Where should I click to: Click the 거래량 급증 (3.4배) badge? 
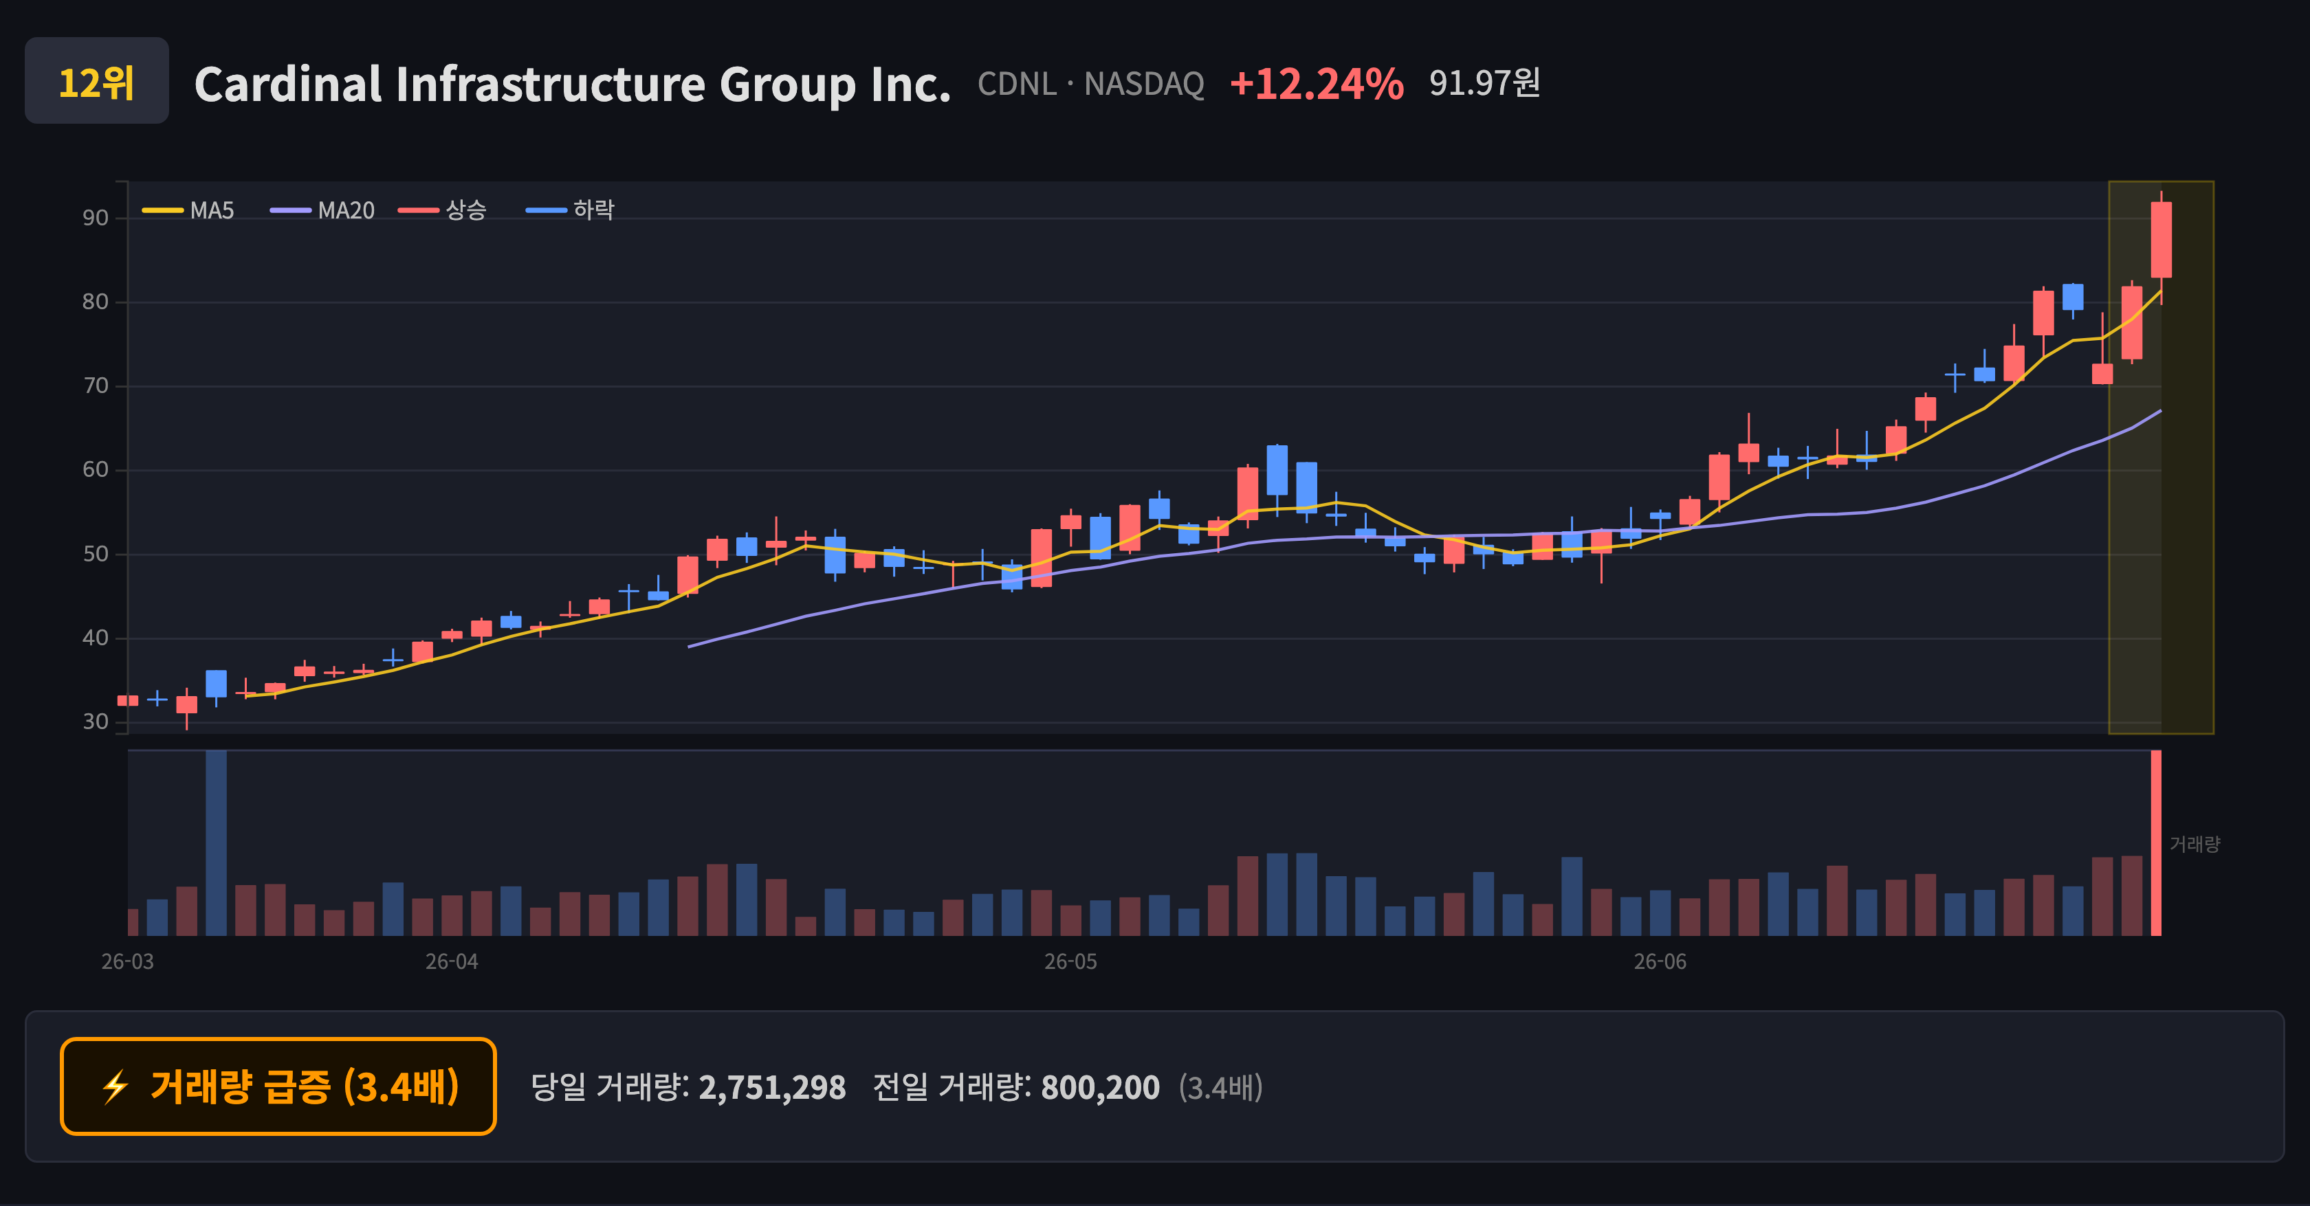pyautogui.click(x=278, y=1086)
